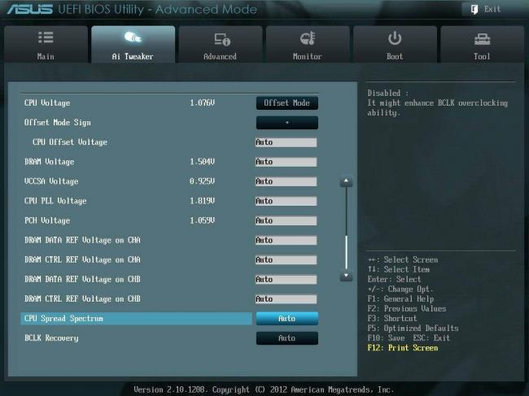Click the F3: Shortcut hint
The image size is (529, 396).
tap(392, 319)
